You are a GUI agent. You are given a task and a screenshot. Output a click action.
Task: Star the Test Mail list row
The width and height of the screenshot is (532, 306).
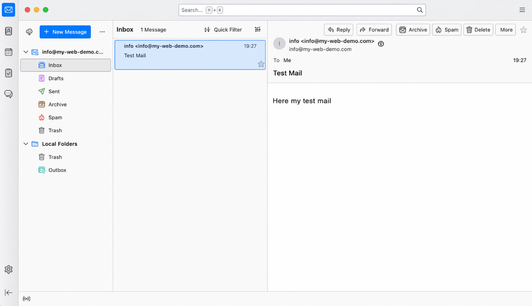(261, 64)
